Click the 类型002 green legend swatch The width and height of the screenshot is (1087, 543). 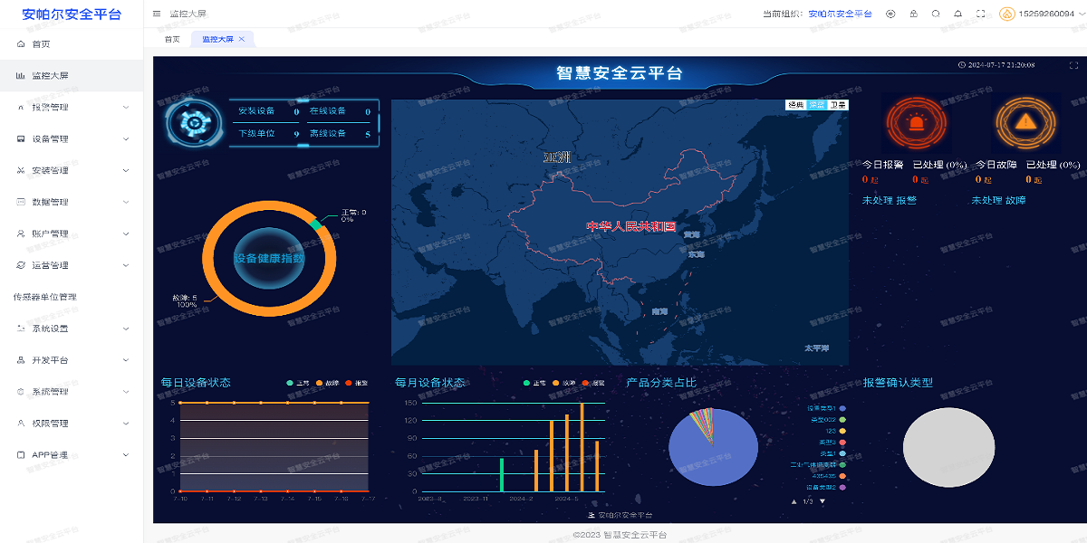click(843, 420)
